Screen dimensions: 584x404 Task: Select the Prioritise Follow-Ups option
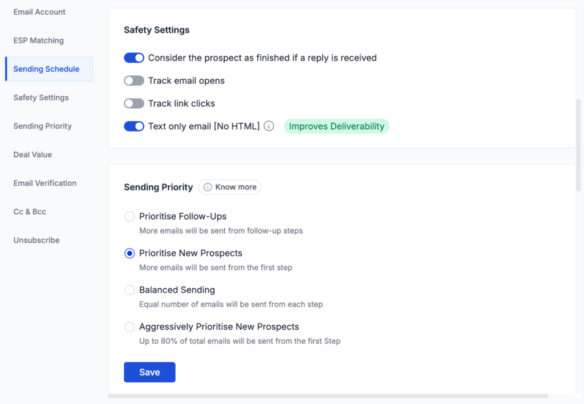[130, 217]
